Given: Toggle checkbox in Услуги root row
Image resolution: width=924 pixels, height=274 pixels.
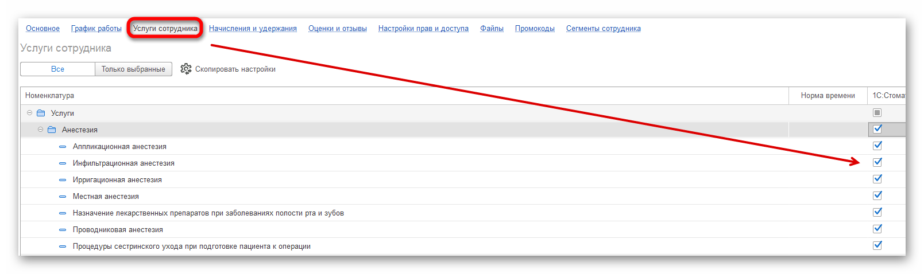Looking at the screenshot, I should point(877,112).
